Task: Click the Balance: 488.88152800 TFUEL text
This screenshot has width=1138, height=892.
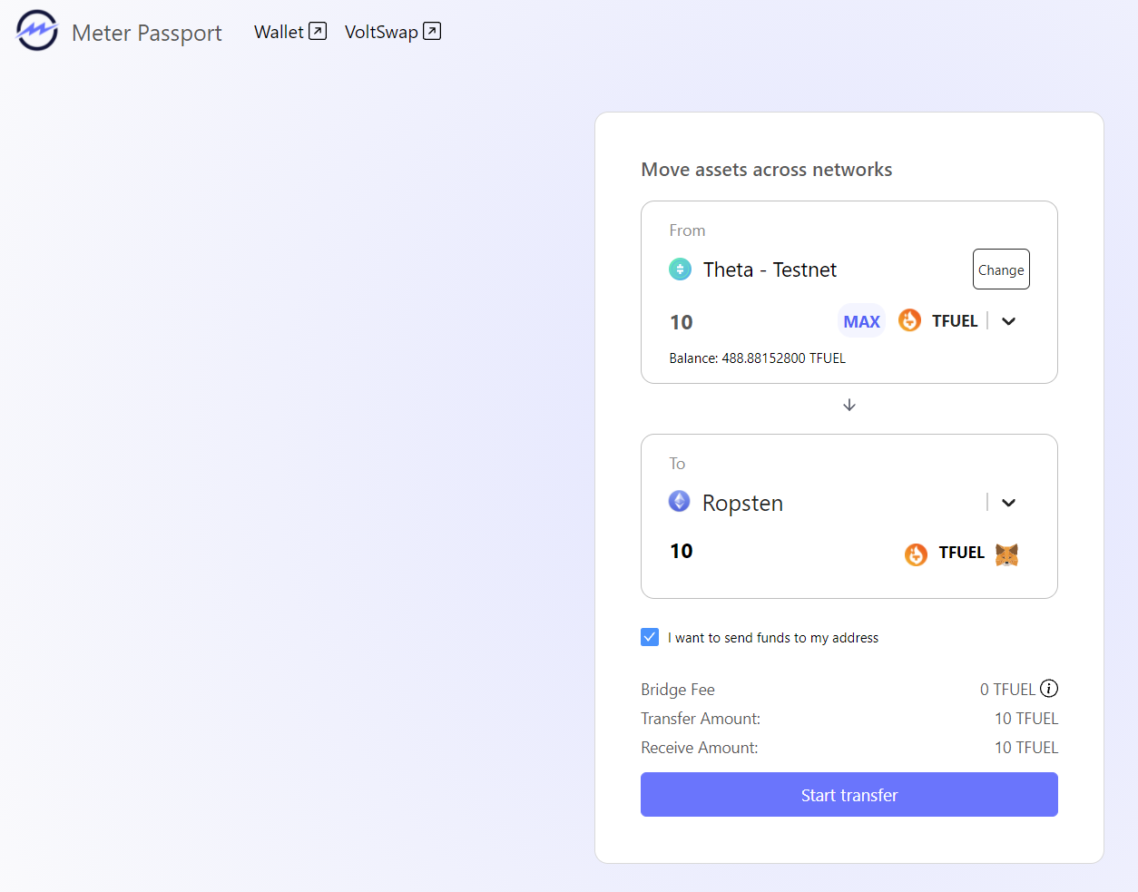Action: (x=757, y=358)
